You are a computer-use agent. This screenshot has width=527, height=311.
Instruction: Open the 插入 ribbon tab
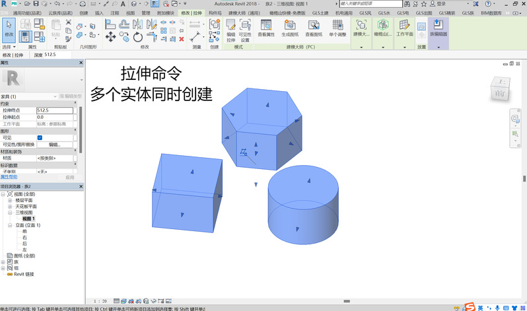(98, 13)
